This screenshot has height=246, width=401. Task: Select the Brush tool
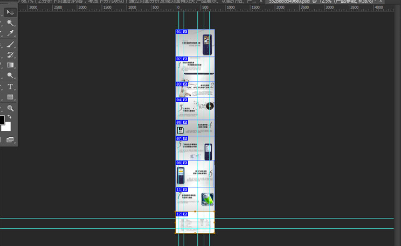10,45
